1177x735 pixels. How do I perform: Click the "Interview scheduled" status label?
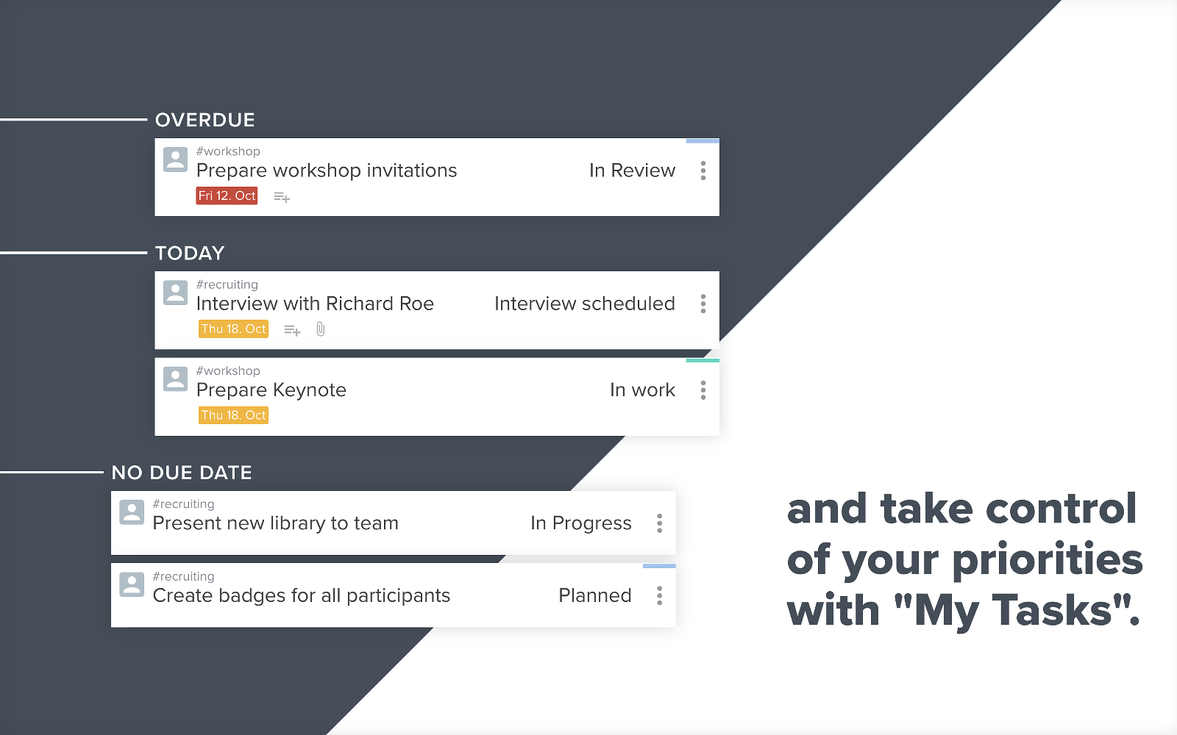(x=585, y=304)
